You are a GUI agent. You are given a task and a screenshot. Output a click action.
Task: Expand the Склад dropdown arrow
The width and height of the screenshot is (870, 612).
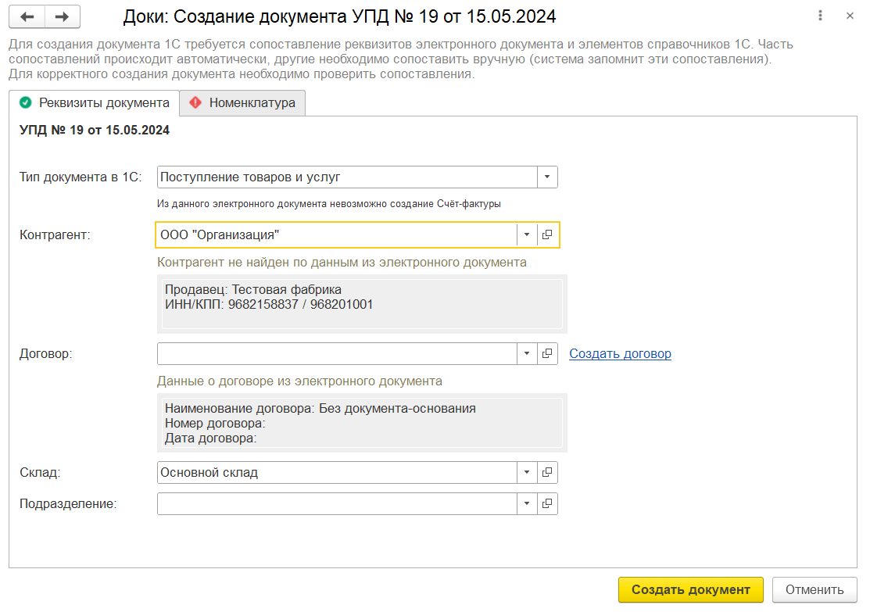tap(527, 472)
